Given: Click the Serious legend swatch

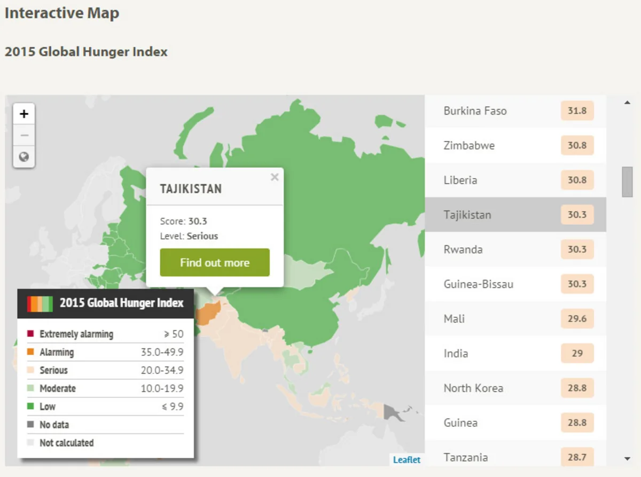Looking at the screenshot, I should pyautogui.click(x=30, y=370).
